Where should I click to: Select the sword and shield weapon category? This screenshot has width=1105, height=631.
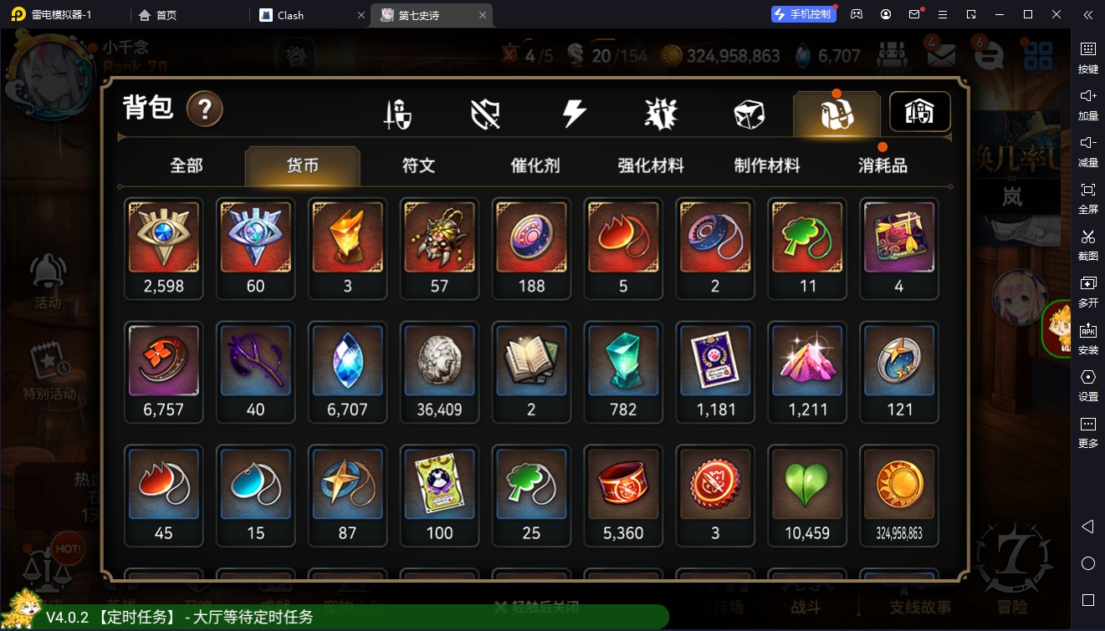[x=397, y=114]
